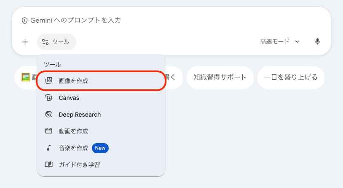Choose 動画を作成 menu entry
This screenshot has height=188, width=343.
(x=73, y=131)
